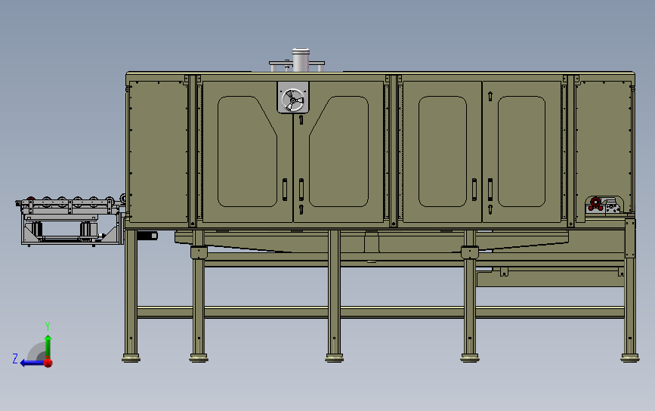Select the ventilation fan on the cabinet front
Viewport: 655px width, 411px height.
[x=293, y=100]
